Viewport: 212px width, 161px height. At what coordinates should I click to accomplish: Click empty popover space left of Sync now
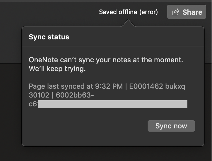pos(85,126)
